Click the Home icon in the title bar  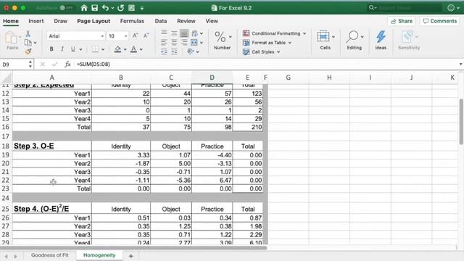point(84,8)
